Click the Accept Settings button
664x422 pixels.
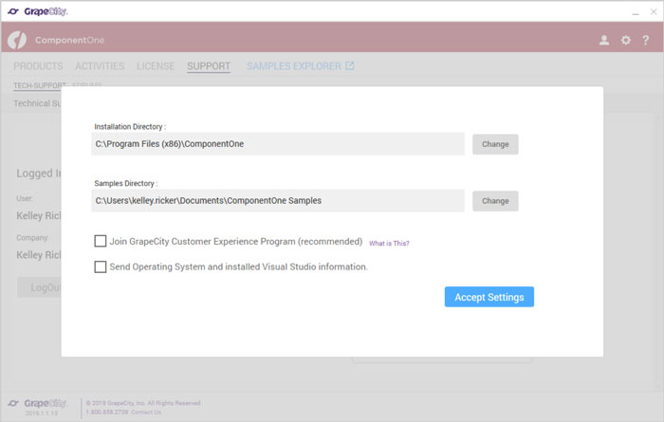click(x=489, y=297)
